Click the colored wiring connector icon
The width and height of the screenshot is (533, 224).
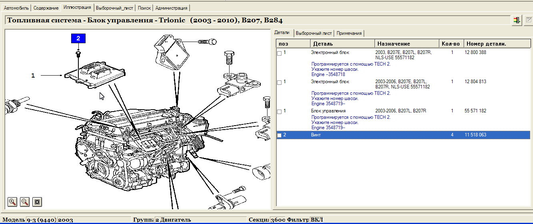[517, 20]
